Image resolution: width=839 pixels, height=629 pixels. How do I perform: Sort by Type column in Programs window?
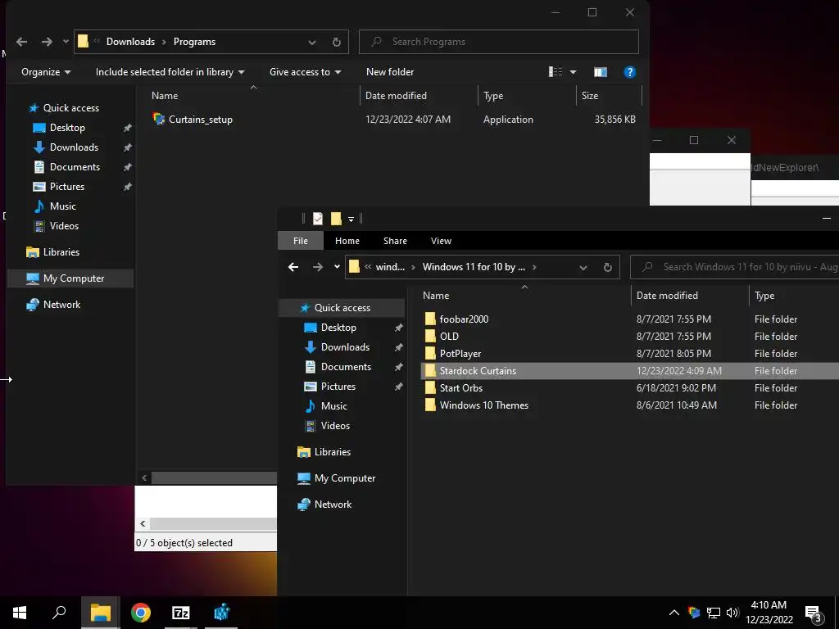(493, 96)
